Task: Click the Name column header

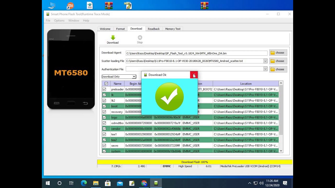Action: pos(118,84)
